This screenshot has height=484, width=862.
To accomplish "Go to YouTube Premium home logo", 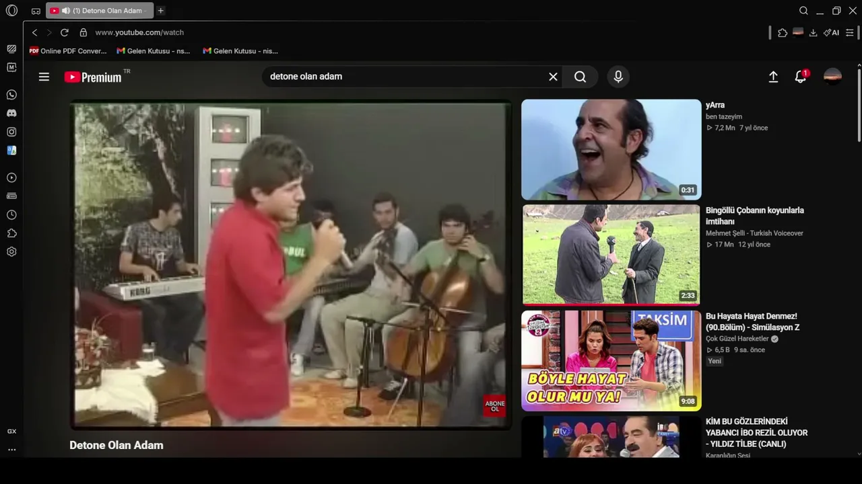I will 93,77.
